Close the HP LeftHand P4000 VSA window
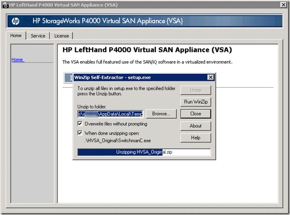Image resolution: width=290 pixels, height=215 pixels. 283,5
